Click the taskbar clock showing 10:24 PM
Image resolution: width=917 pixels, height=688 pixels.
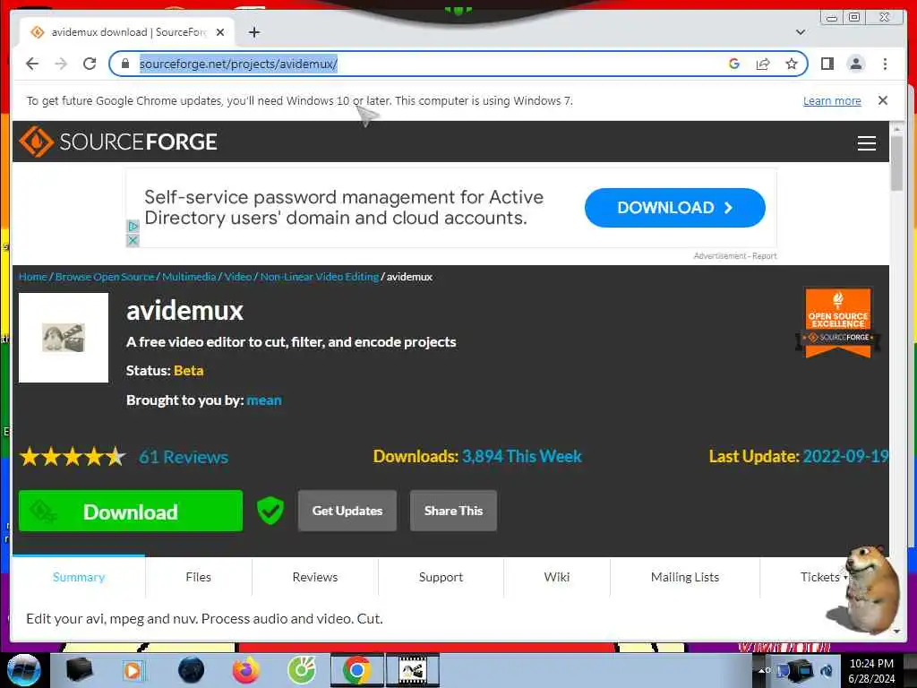tap(871, 670)
